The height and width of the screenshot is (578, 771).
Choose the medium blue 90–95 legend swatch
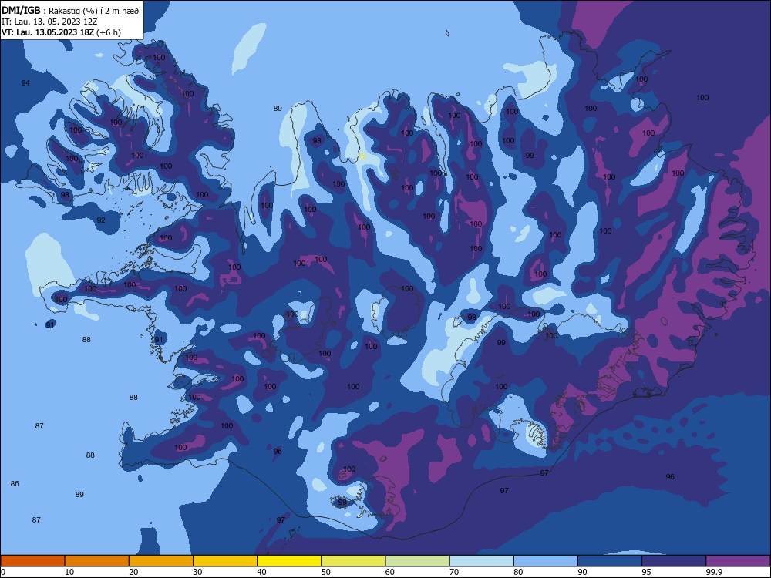pos(610,561)
